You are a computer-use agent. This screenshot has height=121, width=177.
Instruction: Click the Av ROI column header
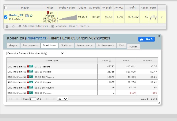pos(119,8)
